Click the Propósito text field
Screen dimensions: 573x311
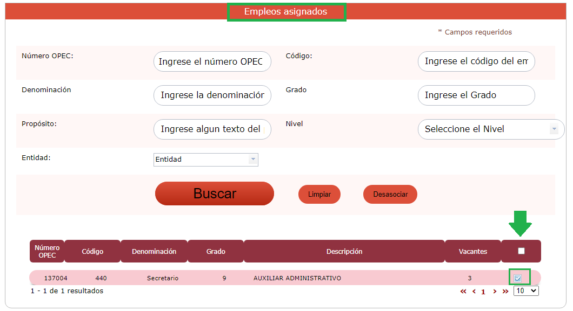coord(212,129)
